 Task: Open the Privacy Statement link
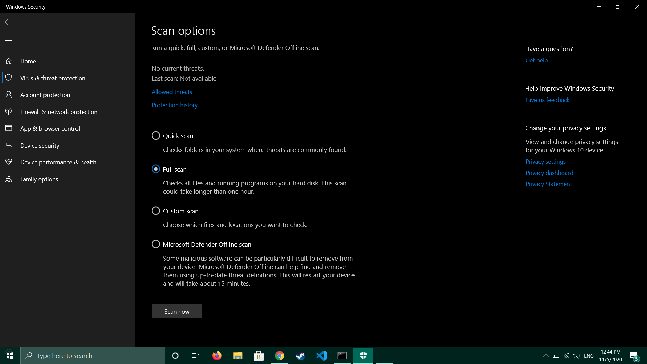coord(549,184)
